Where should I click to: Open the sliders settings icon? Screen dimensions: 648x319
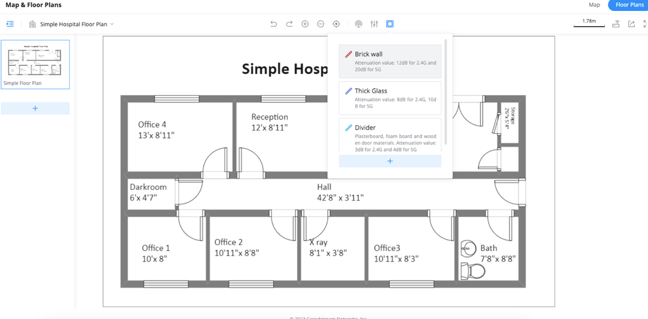(x=374, y=24)
